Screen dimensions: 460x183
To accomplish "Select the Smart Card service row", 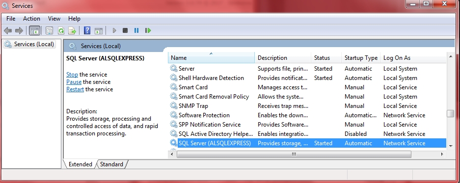I will [x=307, y=87].
